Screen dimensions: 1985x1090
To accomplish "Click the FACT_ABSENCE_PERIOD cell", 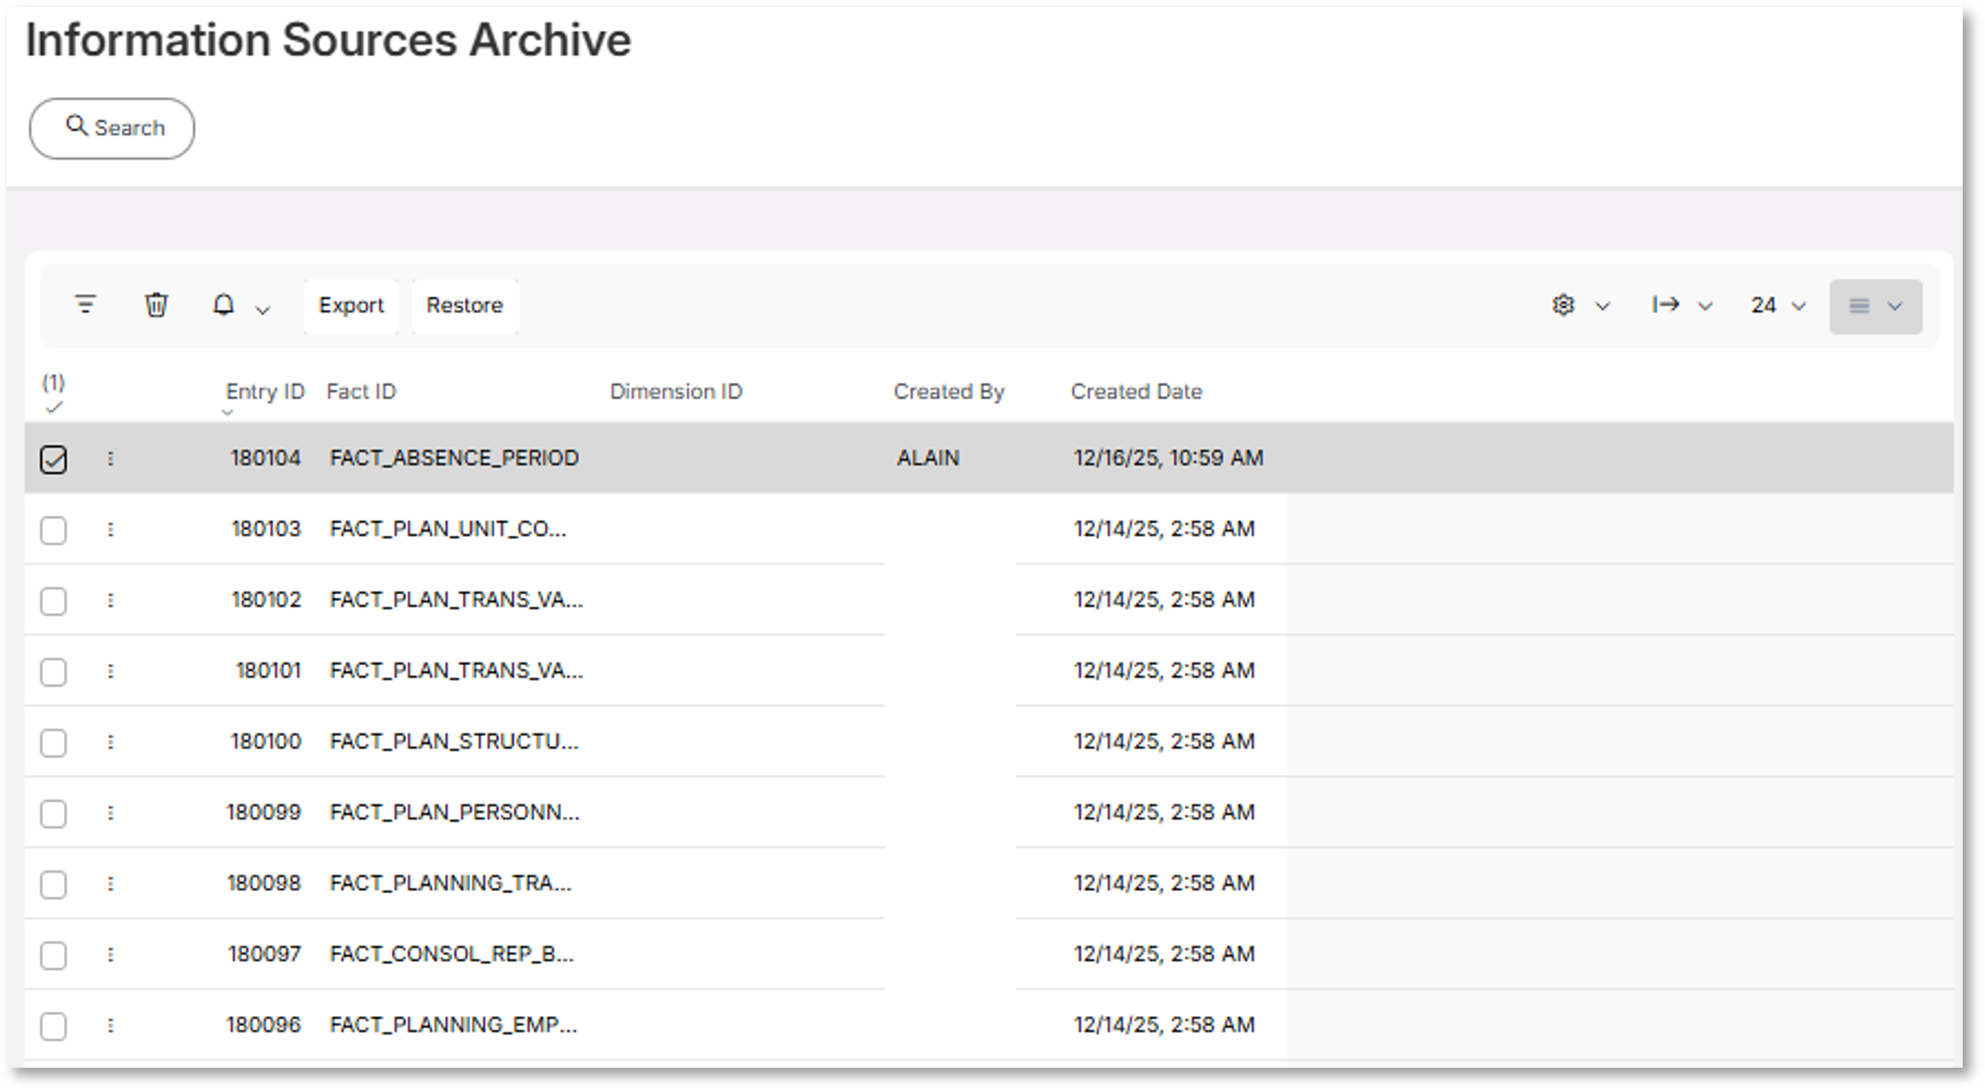I will point(454,458).
